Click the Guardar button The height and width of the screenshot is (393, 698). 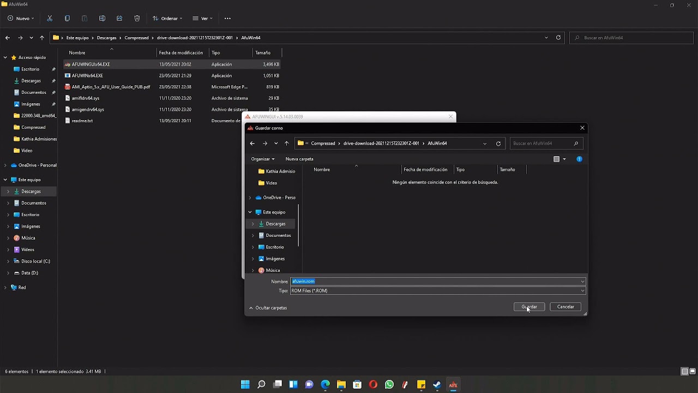[529, 307]
